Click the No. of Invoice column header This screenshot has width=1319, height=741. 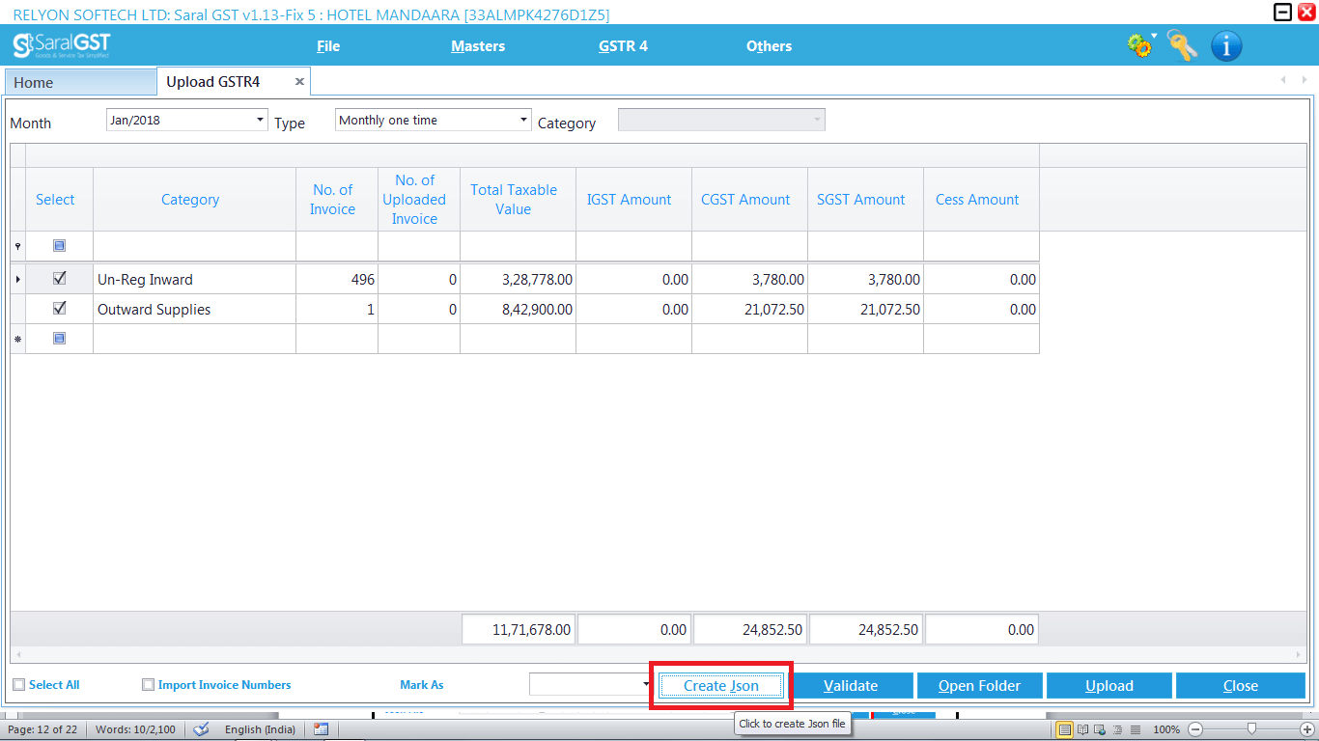click(x=337, y=200)
